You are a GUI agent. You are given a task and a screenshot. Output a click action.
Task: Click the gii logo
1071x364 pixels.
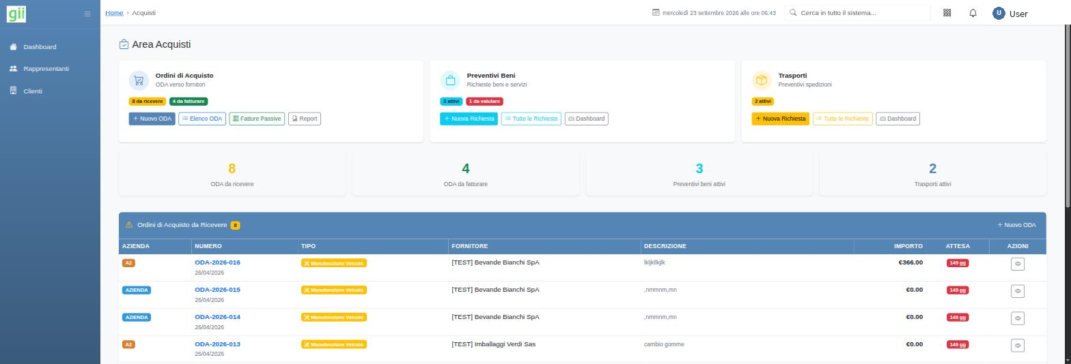[16, 13]
